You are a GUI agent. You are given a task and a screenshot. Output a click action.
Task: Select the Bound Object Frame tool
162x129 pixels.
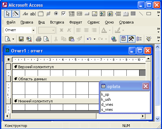point(110,14)
